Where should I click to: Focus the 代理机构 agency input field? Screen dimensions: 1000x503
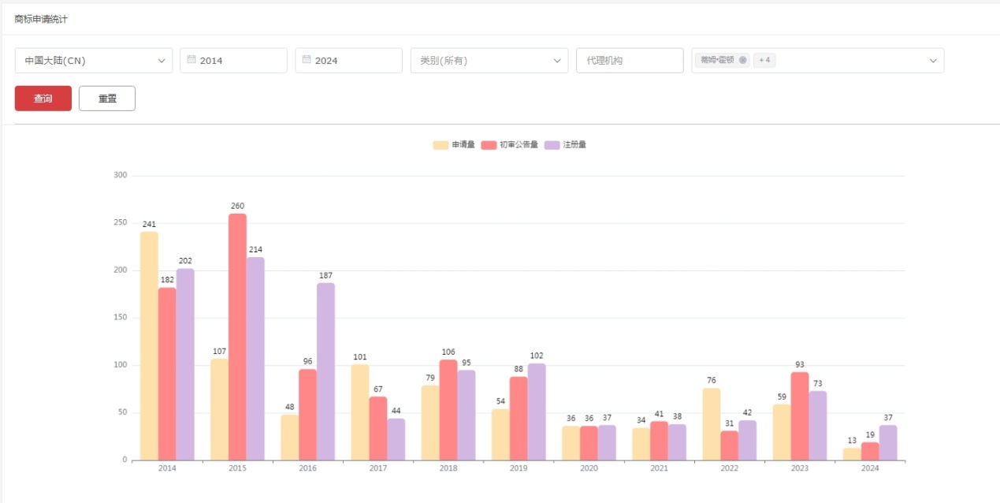click(x=629, y=61)
